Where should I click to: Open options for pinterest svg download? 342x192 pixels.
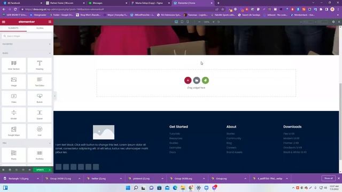(x=162, y=179)
